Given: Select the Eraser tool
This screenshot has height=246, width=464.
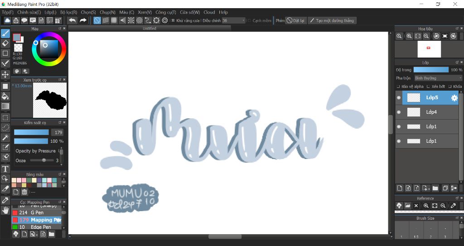Looking at the screenshot, I should coord(5,43).
